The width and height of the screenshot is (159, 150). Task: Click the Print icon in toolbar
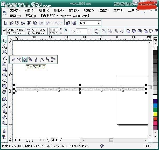pyautogui.click(x=23, y=23)
